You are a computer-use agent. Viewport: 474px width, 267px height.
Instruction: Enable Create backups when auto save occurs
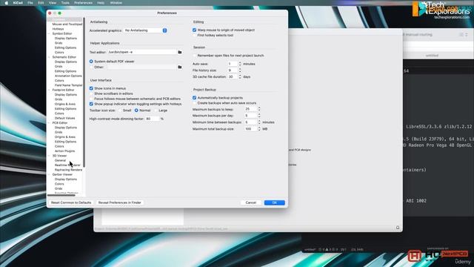[194, 103]
